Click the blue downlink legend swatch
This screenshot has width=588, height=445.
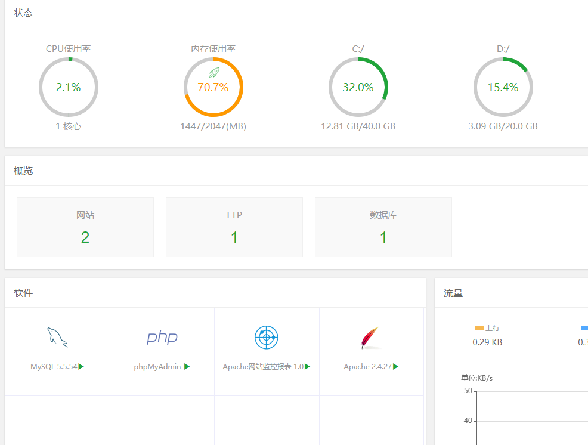(x=584, y=328)
